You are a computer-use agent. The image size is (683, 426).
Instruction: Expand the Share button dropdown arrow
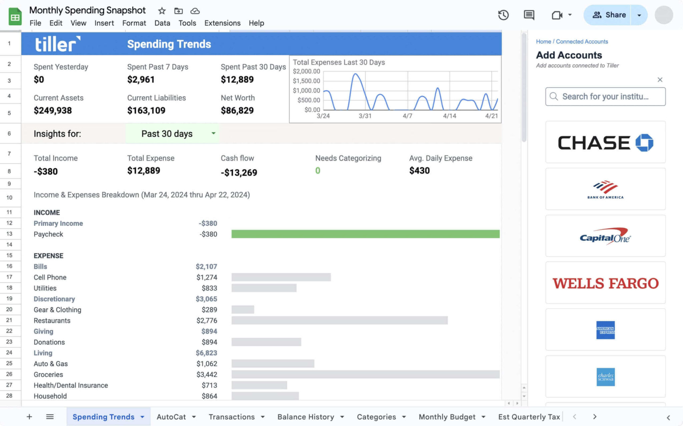point(639,15)
